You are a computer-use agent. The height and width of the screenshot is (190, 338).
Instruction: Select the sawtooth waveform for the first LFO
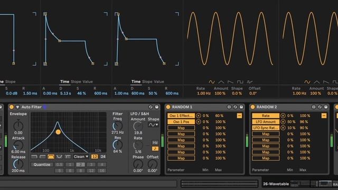[x=231, y=82]
